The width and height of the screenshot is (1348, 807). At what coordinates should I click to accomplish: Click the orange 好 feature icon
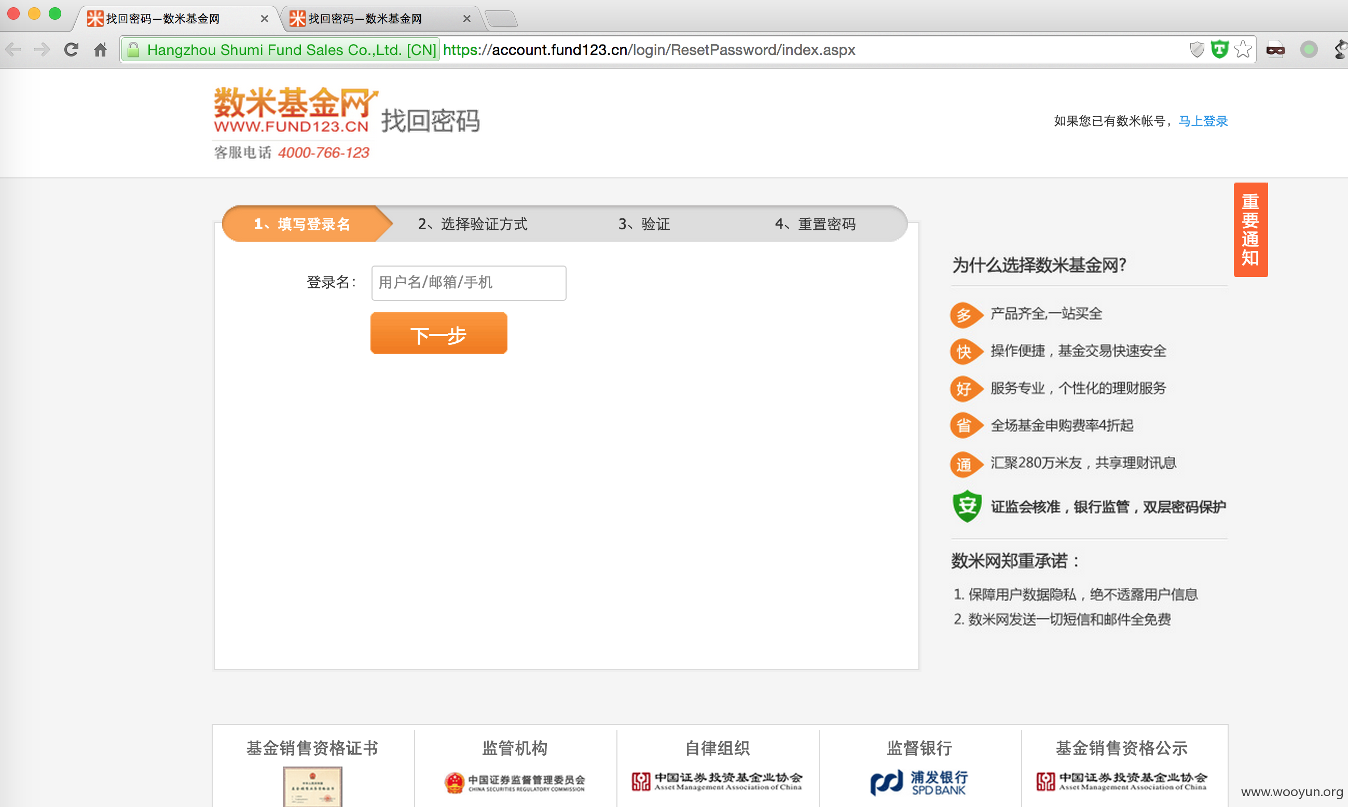point(966,389)
